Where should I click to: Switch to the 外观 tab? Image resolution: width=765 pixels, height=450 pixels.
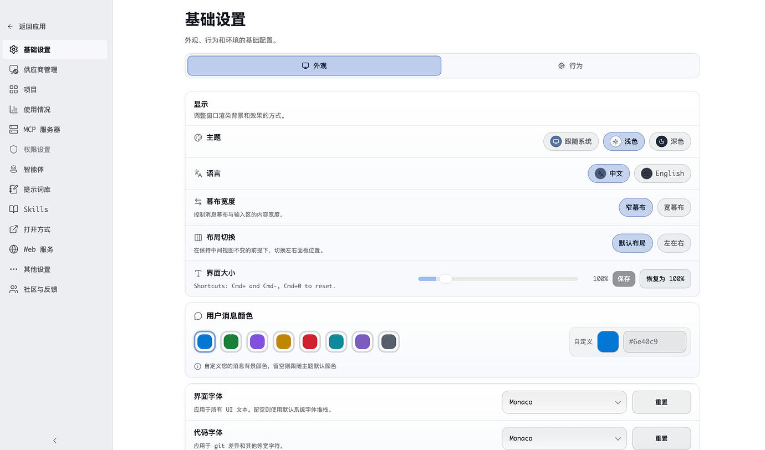314,65
